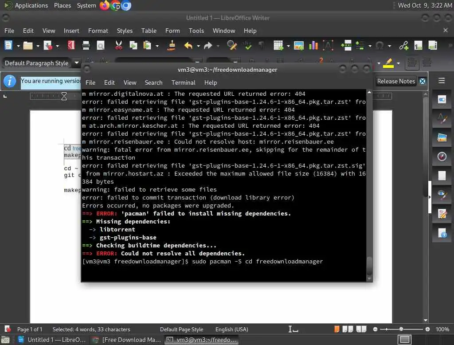
Task: Open the Default Paragraph Style dropdown
Action: (x=76, y=63)
